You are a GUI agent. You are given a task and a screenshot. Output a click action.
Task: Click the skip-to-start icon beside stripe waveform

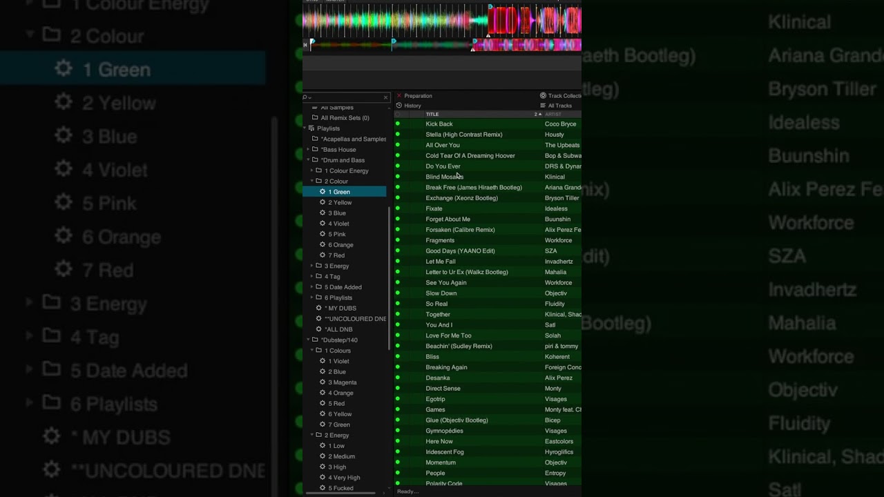coord(306,45)
